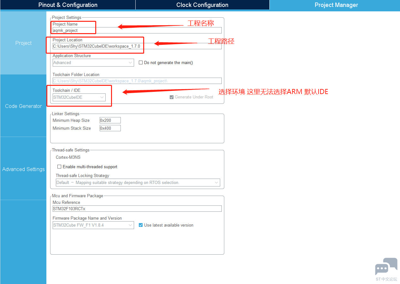Open the Project section in the sidebar
This screenshot has width=400, height=284.
23,43
